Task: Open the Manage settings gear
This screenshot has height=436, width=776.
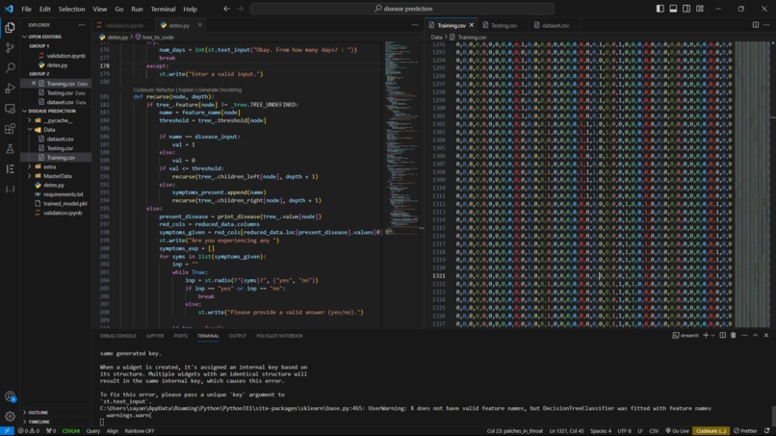Action: pyautogui.click(x=10, y=416)
